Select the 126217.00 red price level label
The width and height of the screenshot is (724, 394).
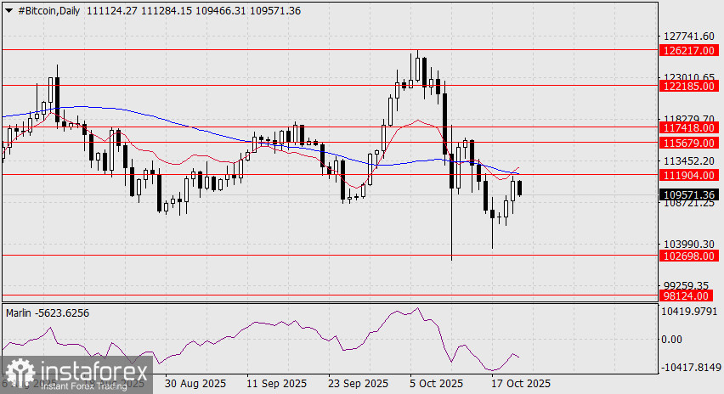(x=688, y=51)
